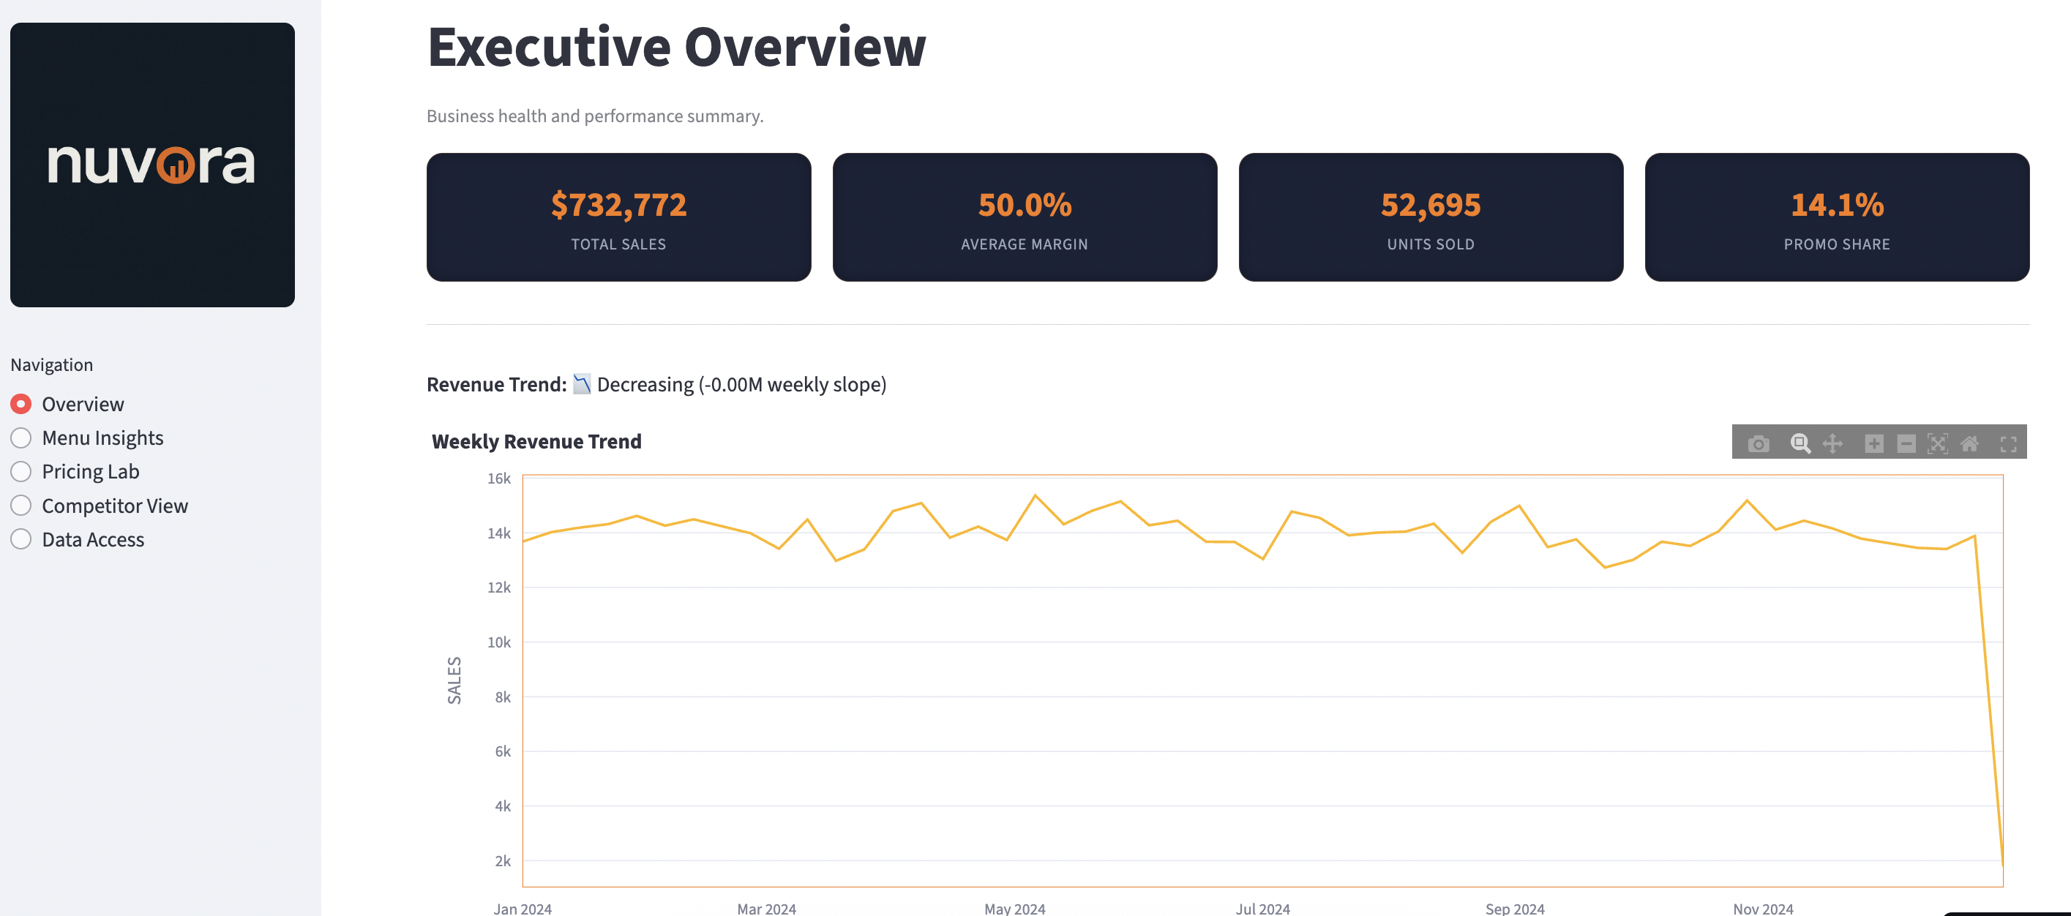
Task: Go to the Data Access page
Action: (x=21, y=539)
